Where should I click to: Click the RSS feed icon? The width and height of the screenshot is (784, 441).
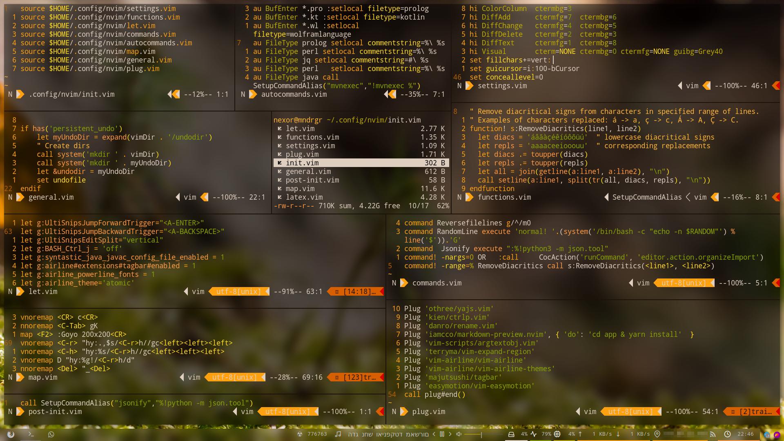(x=713, y=434)
